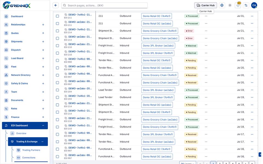Expand the Relationships menu with its plus

pyautogui.click(x=43, y=25)
